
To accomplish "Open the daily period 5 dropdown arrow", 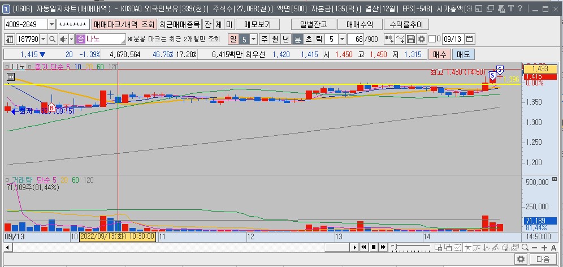I will (x=253, y=39).
